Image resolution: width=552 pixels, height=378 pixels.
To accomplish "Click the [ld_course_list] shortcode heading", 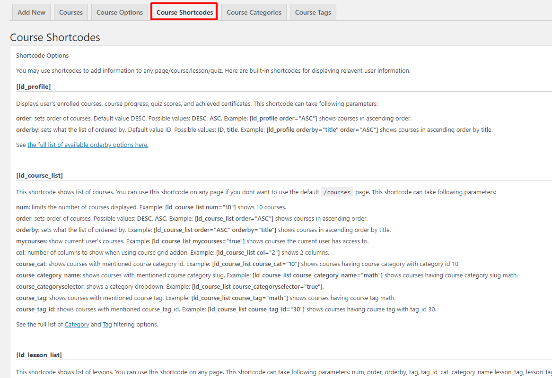I will pos(39,175).
